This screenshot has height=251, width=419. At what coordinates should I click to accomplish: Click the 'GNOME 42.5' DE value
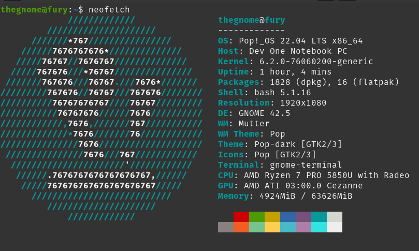(x=264, y=113)
